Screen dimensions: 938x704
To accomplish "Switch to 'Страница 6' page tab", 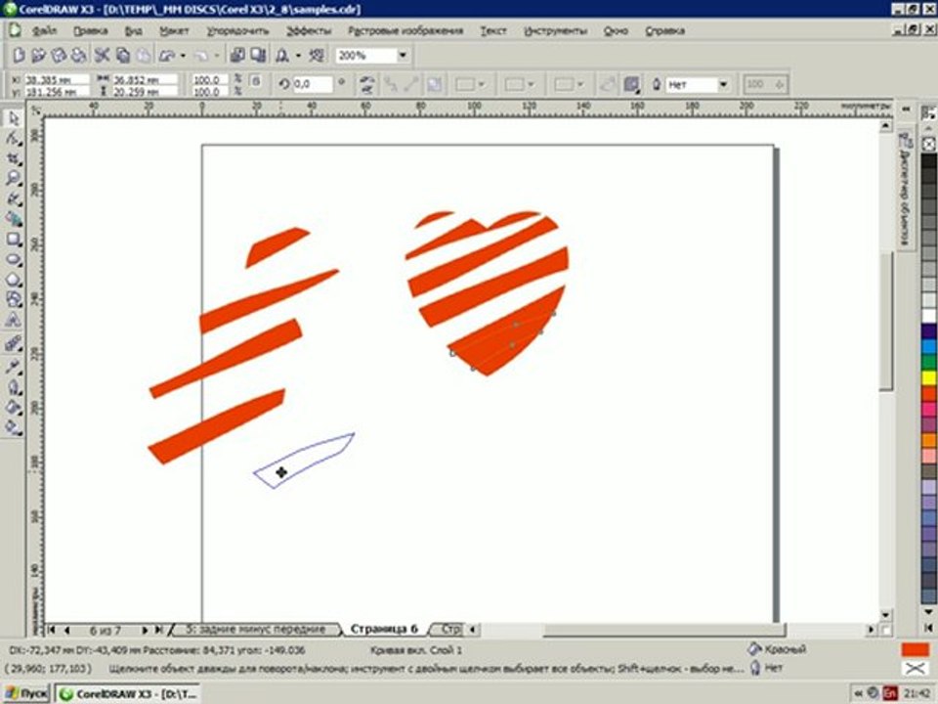I will [x=384, y=629].
